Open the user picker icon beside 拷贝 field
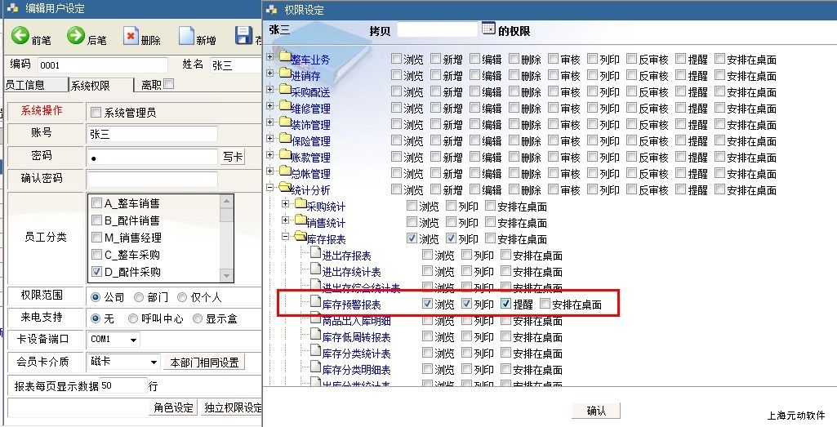The image size is (837, 427). [x=488, y=29]
